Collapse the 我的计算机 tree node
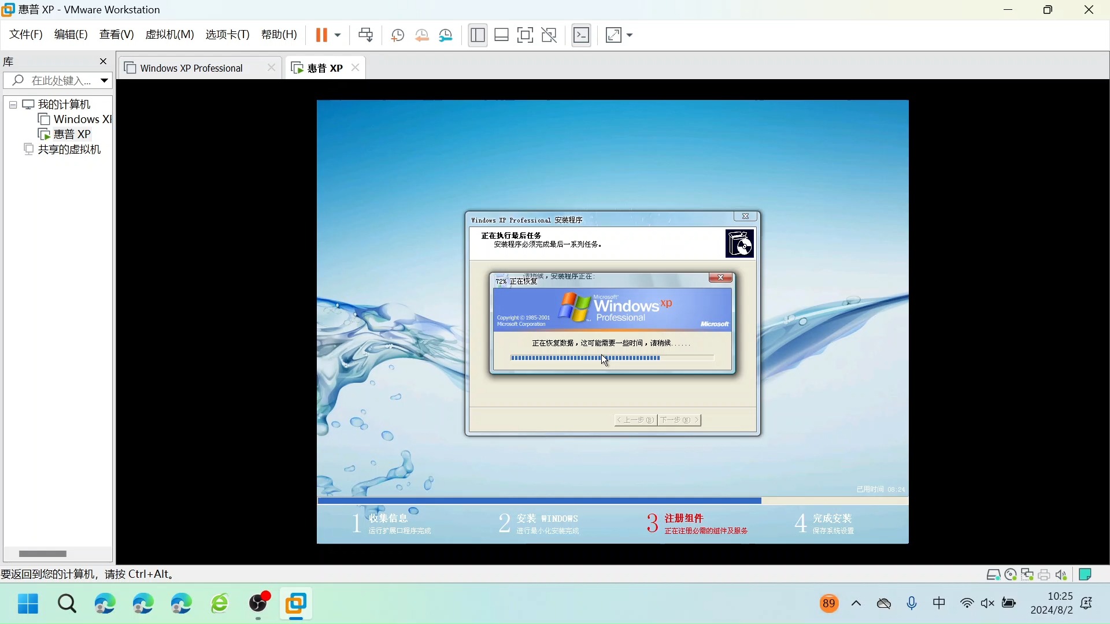Viewport: 1110px width, 624px height. 13,105
